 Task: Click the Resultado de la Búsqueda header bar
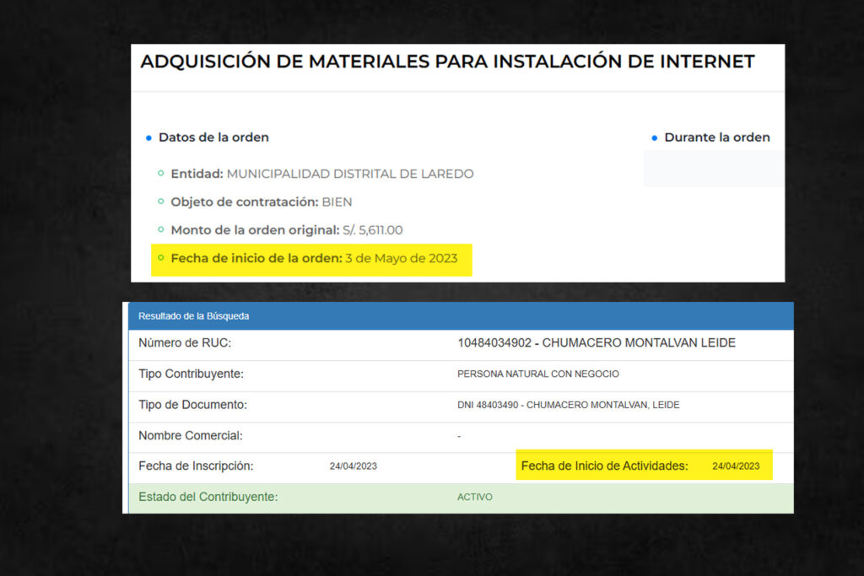click(460, 315)
